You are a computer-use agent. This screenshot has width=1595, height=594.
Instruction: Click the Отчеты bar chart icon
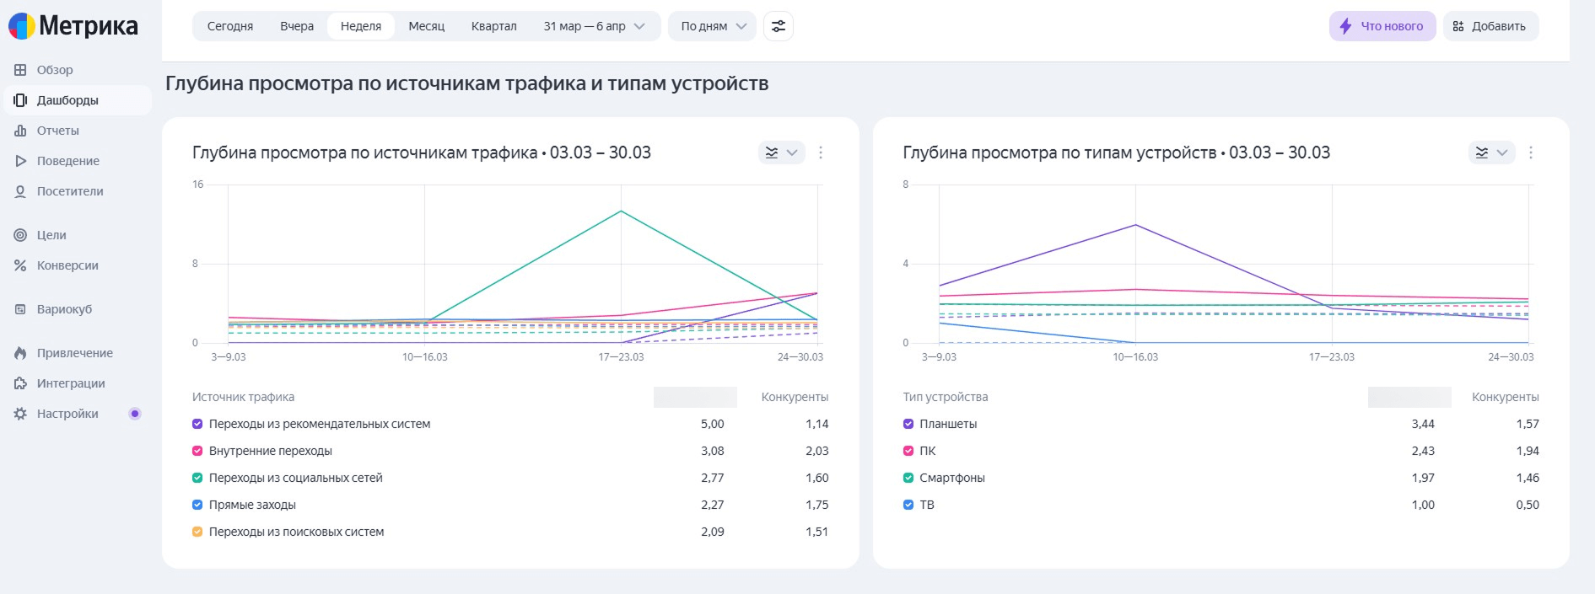20,131
